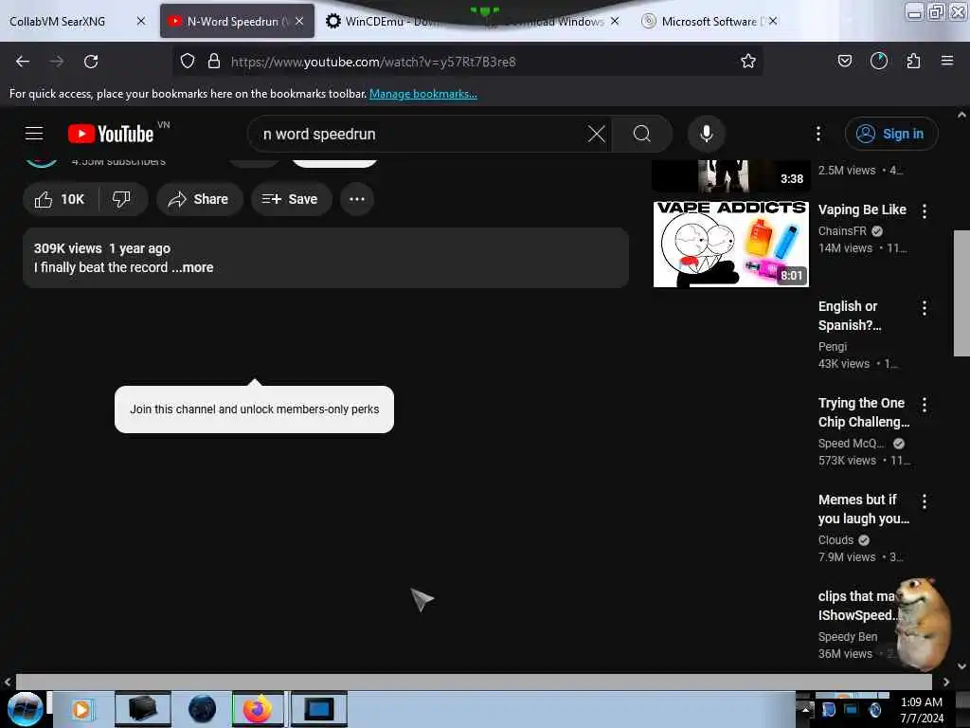Screen dimensions: 970x728
Task: Dislike the video with thumbs down
Action: pos(122,199)
